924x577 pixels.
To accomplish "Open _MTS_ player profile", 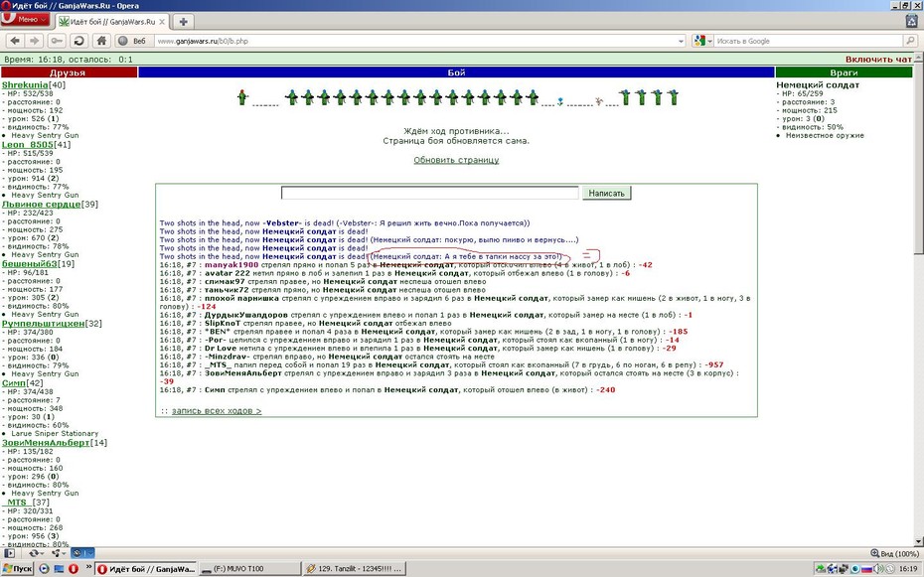I will pyautogui.click(x=16, y=502).
